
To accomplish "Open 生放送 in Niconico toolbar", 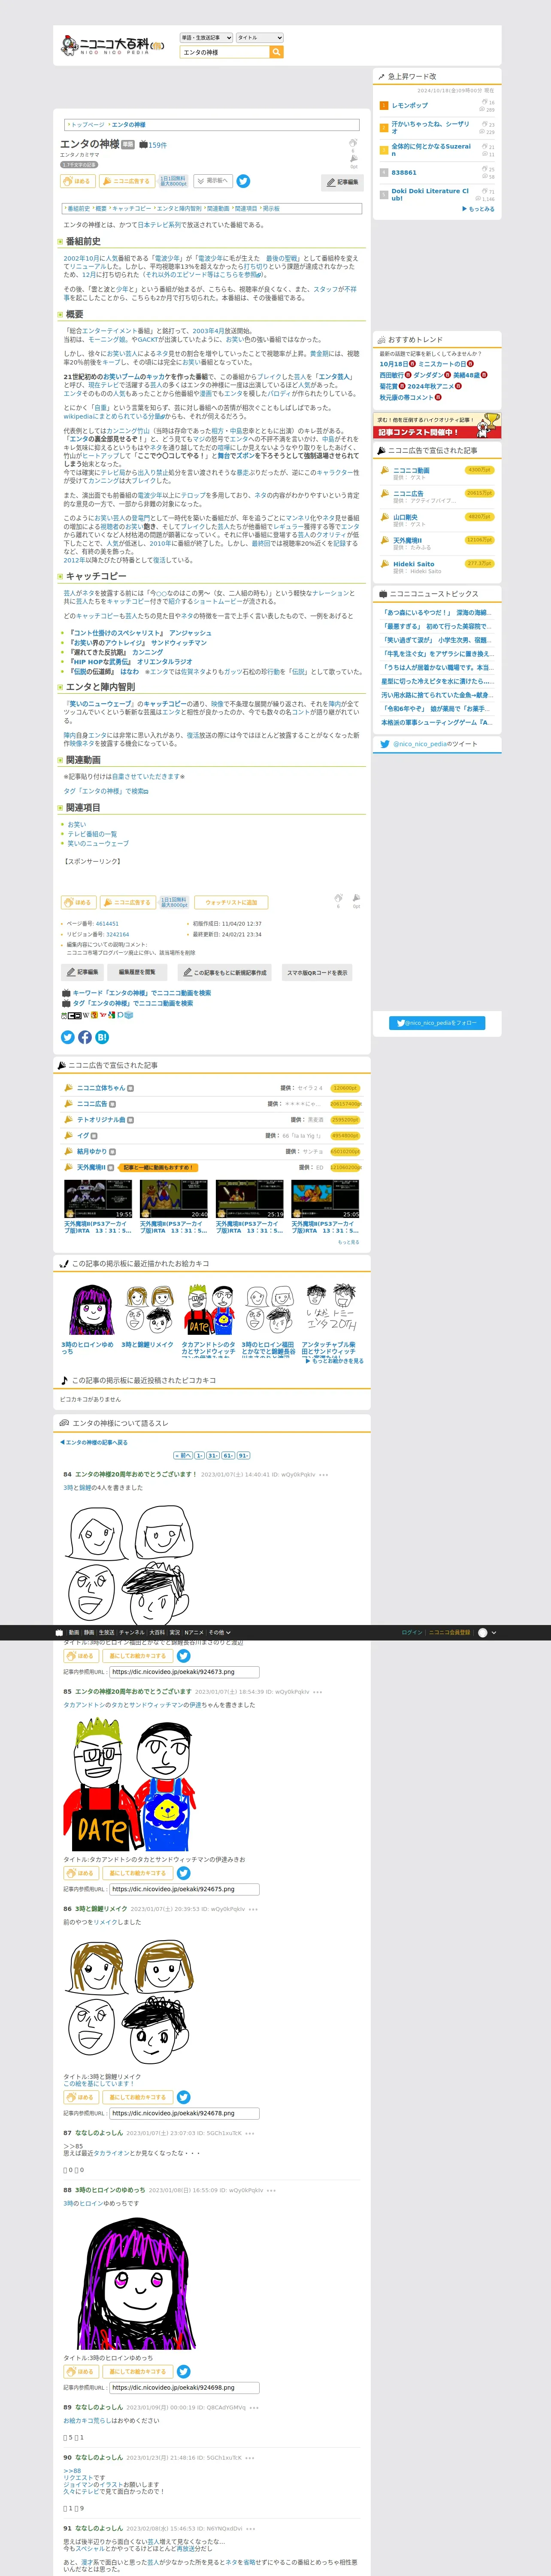I will (x=106, y=1633).
